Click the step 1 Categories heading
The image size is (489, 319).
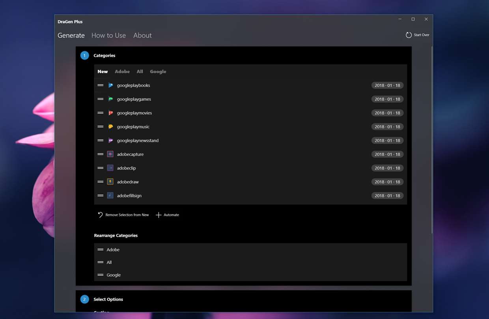[104, 56]
